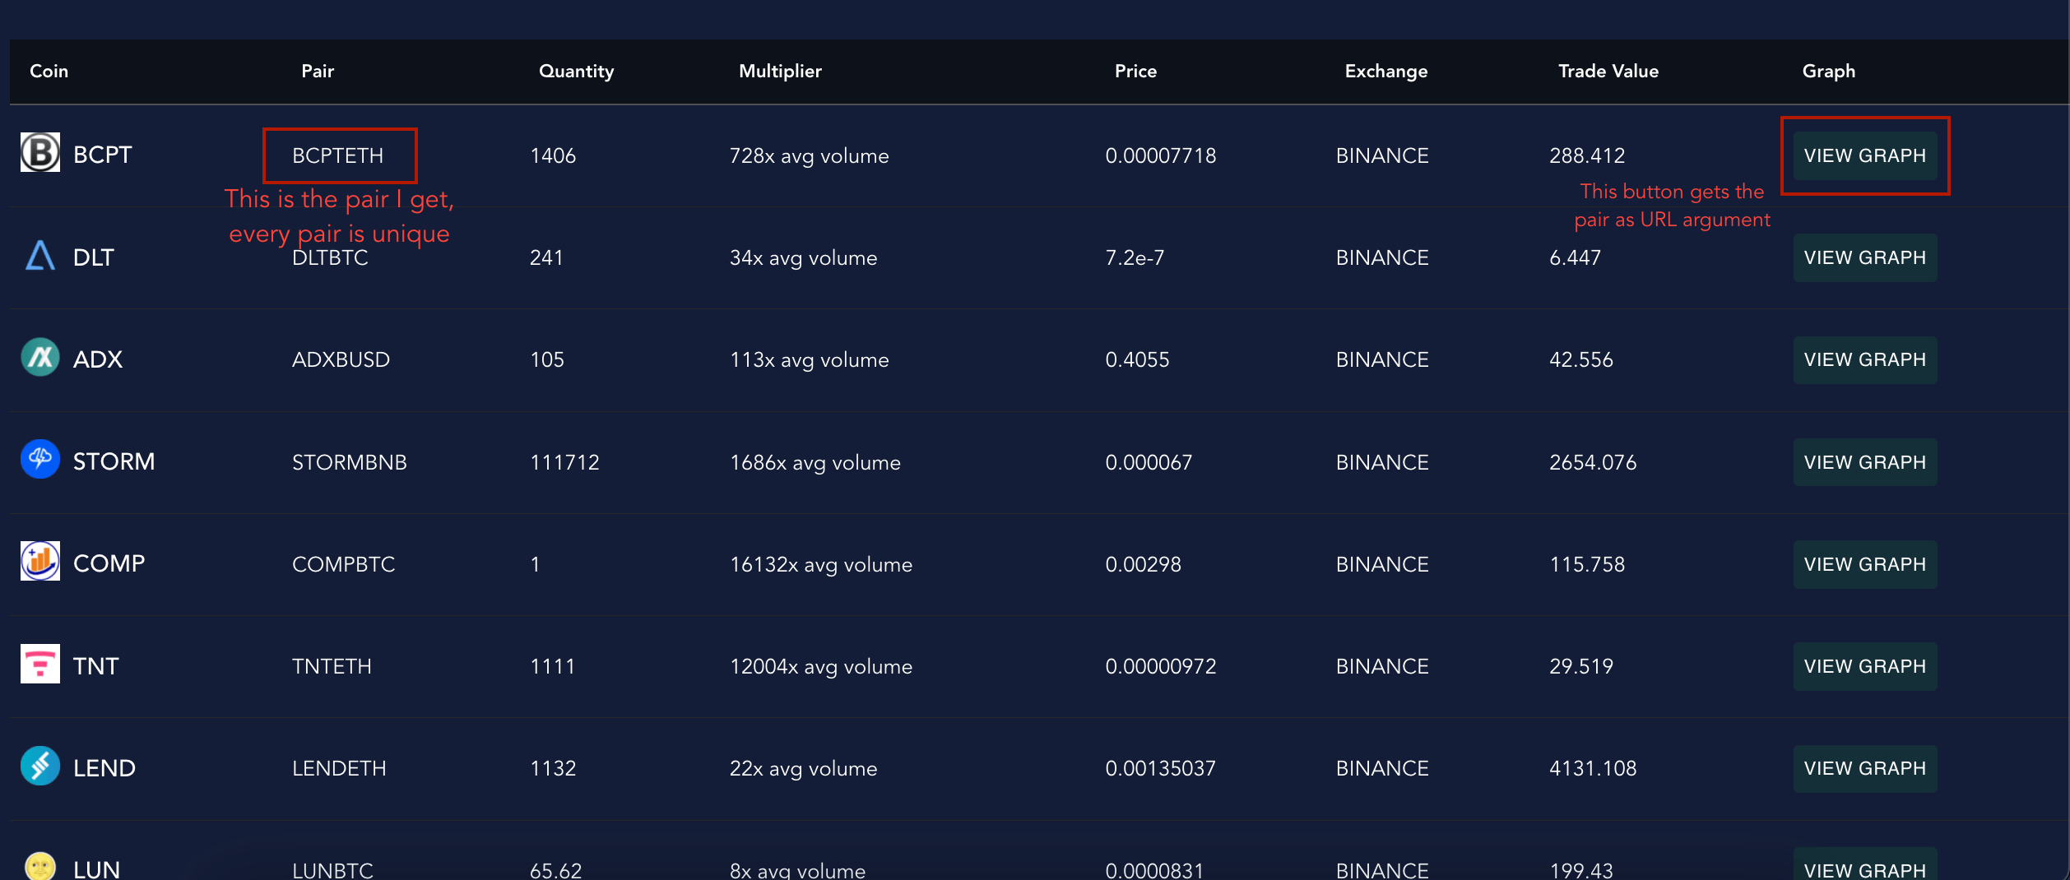
Task: Select the LEND coin name
Action: pos(104,767)
